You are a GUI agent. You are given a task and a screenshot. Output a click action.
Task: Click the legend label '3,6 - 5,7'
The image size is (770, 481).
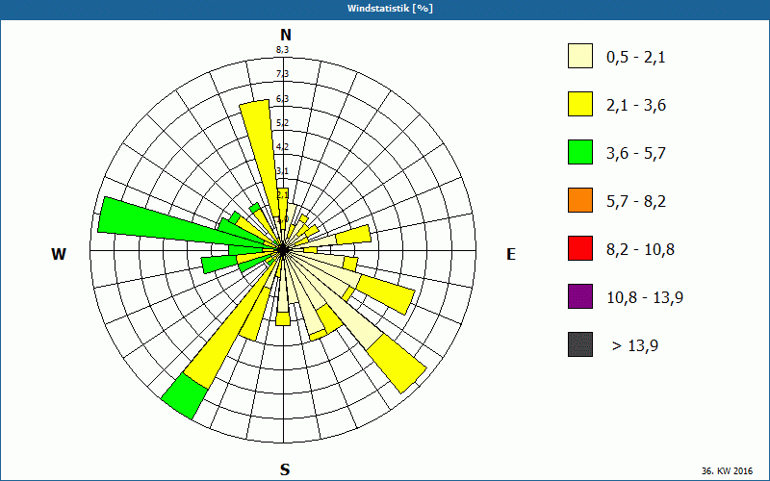(636, 154)
